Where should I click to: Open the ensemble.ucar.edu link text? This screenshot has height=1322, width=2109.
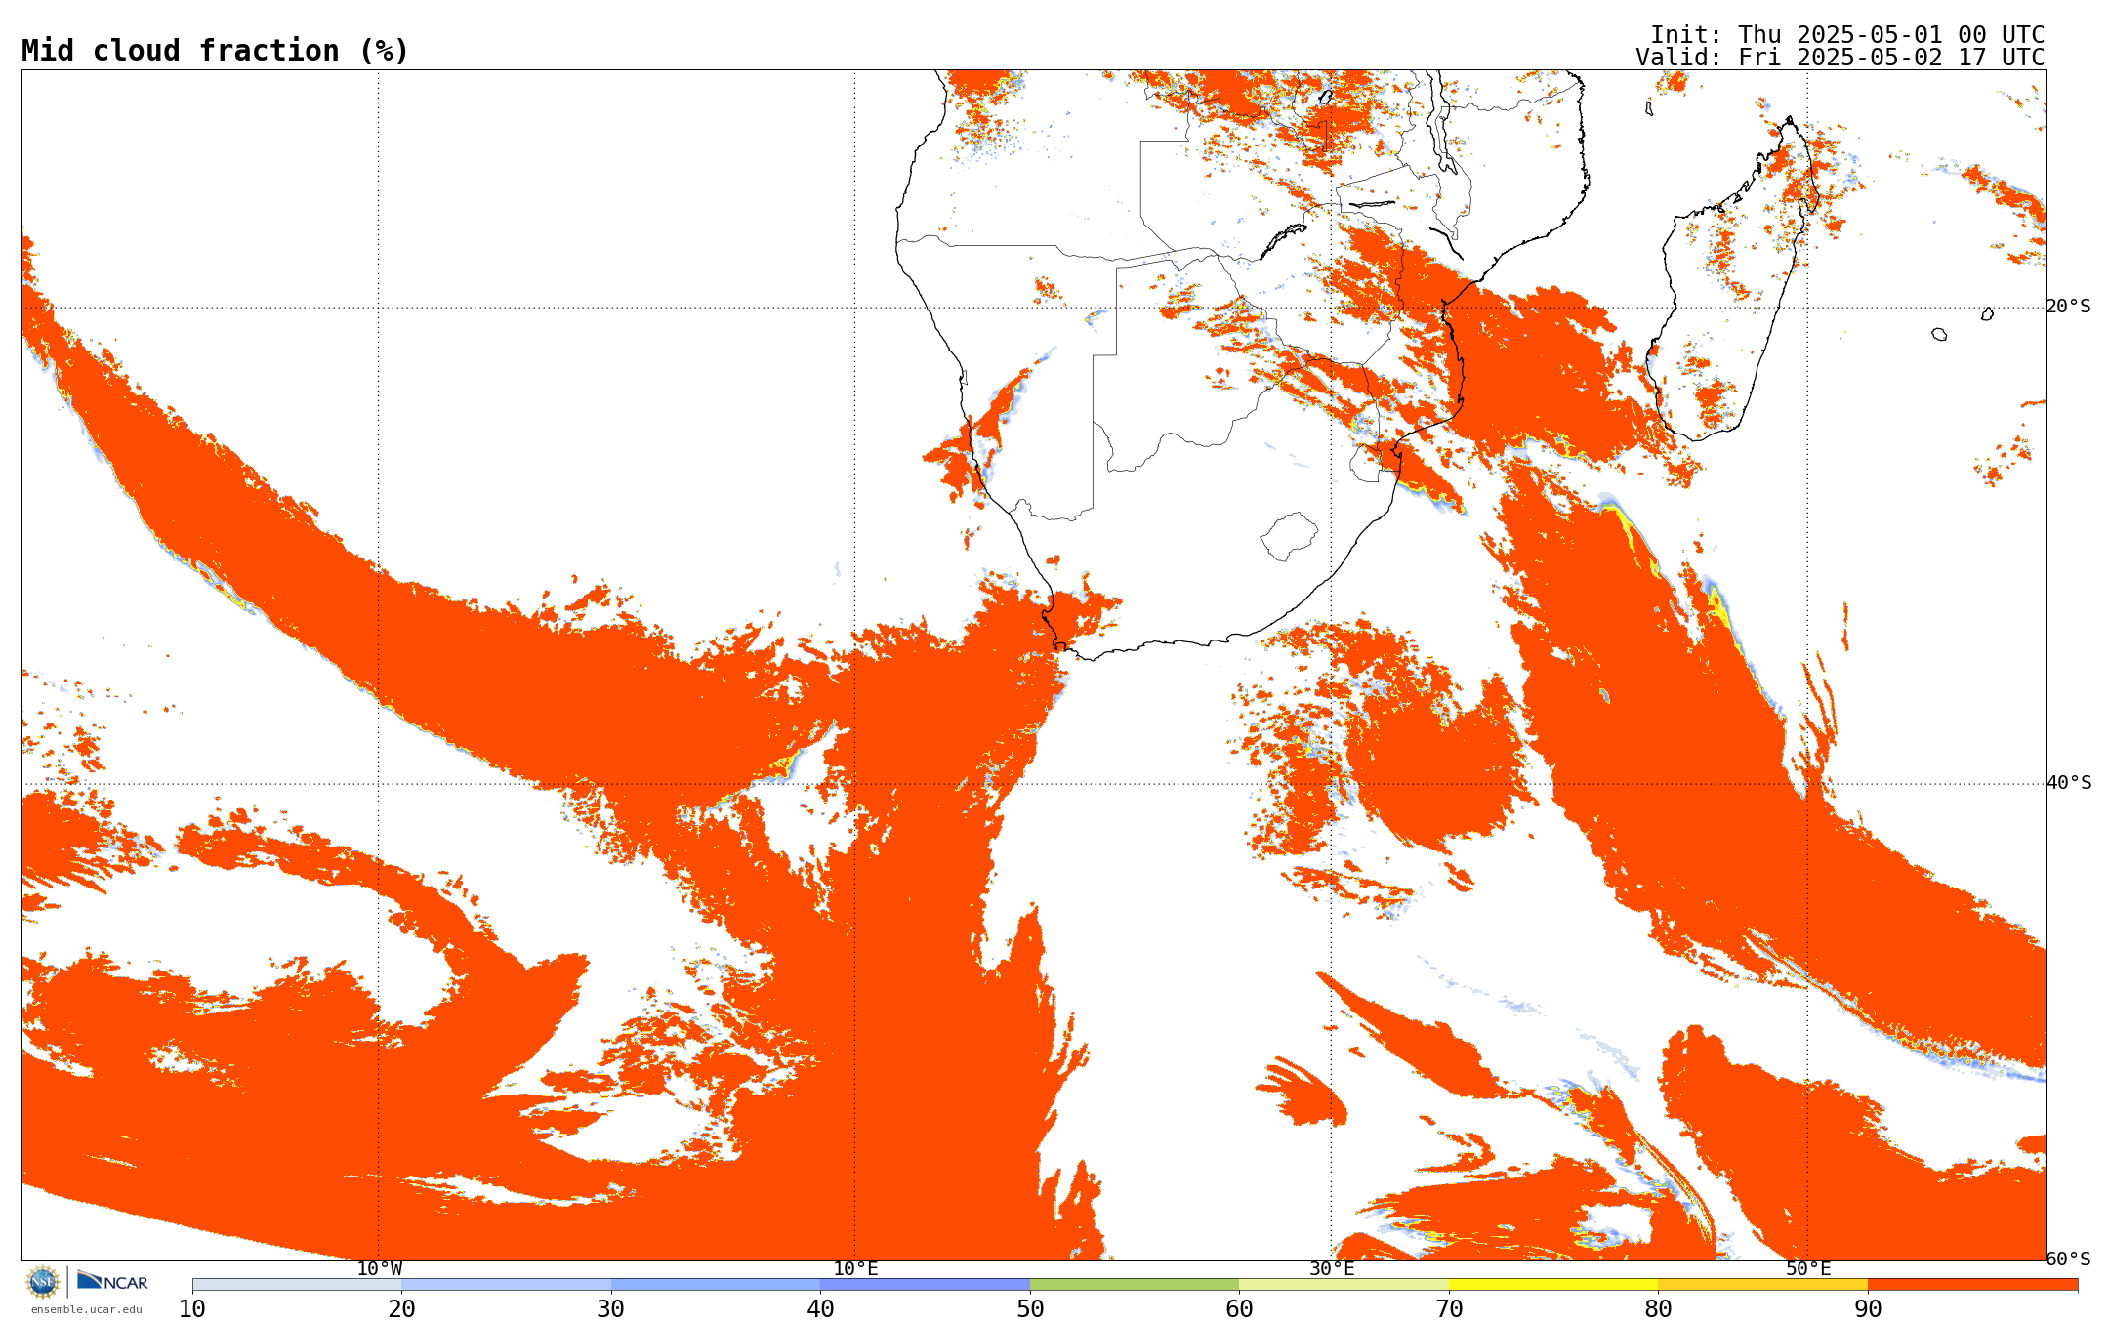click(86, 1310)
